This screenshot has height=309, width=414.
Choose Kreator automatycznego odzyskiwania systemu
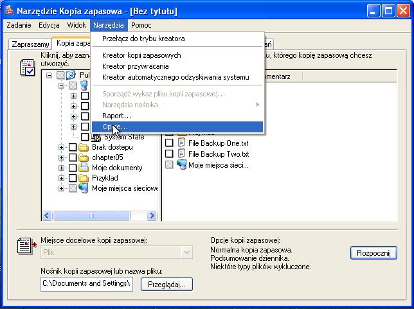177,77
